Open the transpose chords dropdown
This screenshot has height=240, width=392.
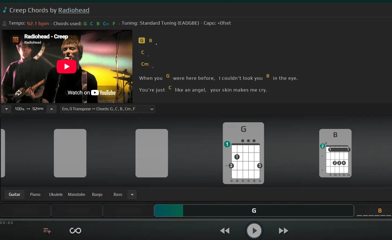(x=108, y=109)
